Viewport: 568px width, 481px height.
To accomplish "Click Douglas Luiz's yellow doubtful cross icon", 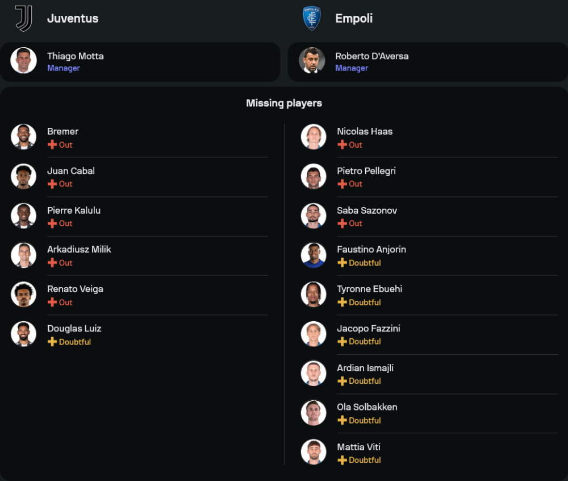I will (x=52, y=342).
